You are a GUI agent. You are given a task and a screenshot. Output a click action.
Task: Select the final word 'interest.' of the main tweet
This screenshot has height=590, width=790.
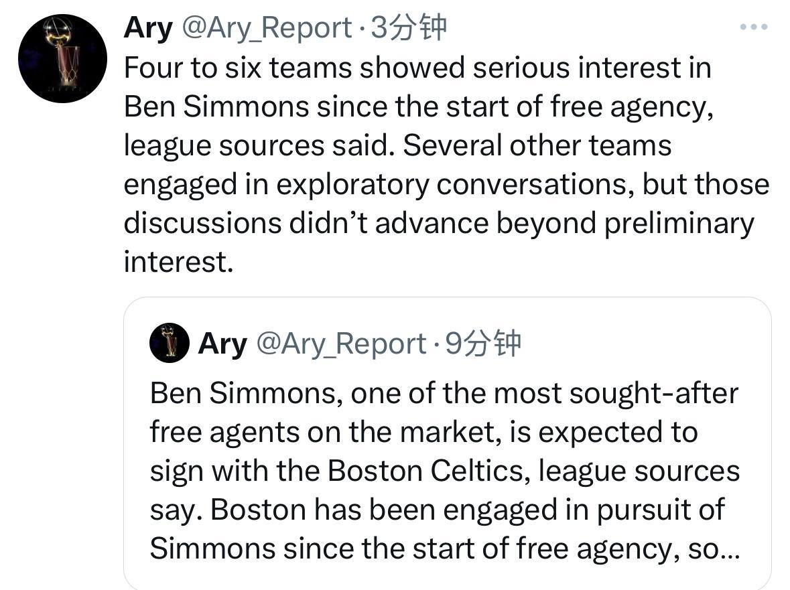point(179,262)
